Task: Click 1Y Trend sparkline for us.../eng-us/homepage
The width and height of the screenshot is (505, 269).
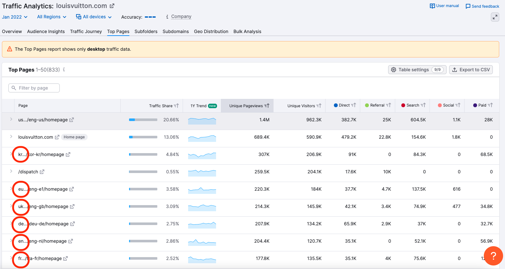Action: point(202,121)
